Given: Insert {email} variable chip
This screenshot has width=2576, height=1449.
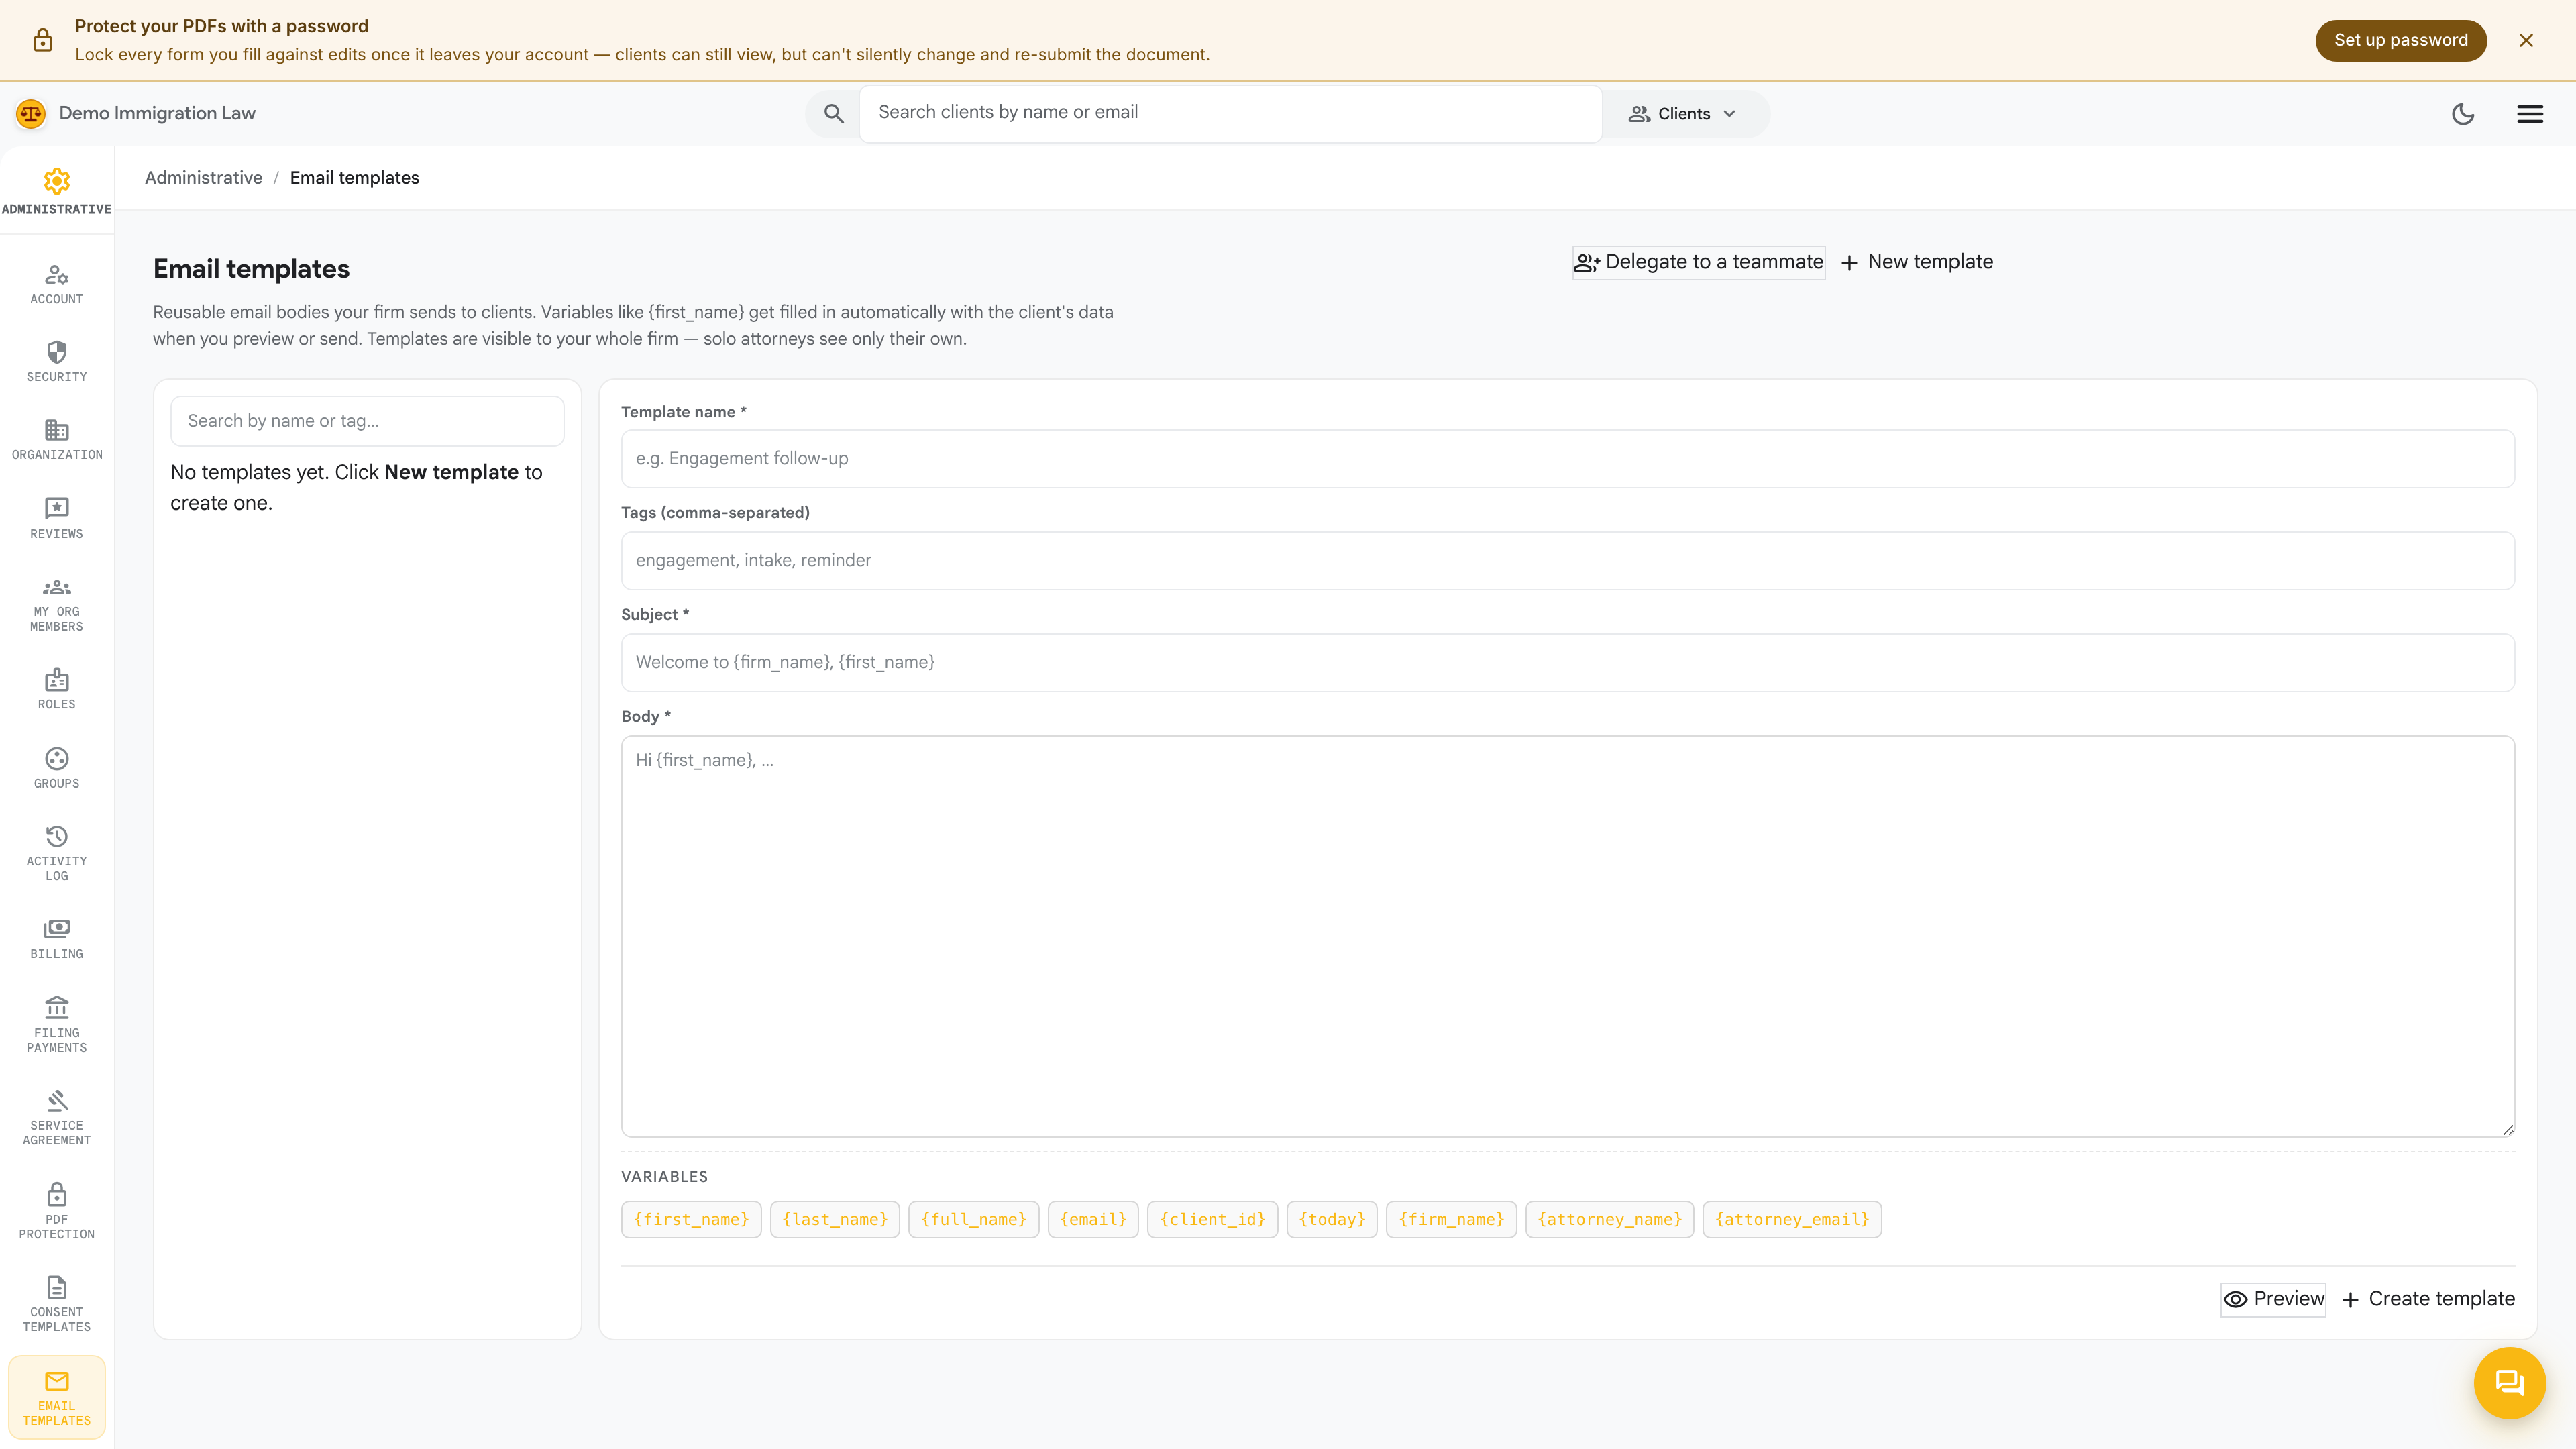Looking at the screenshot, I should point(1093,1220).
